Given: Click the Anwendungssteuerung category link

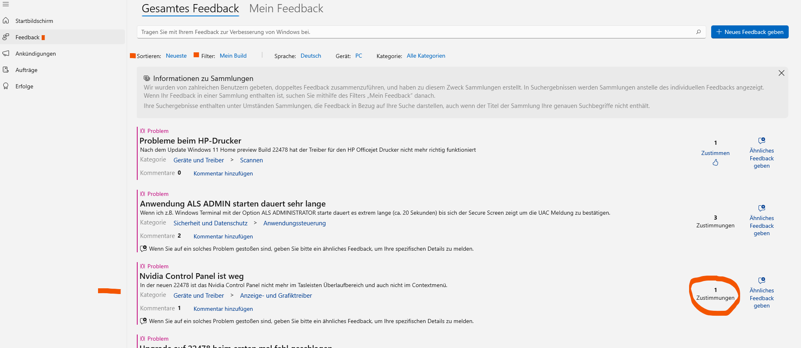Looking at the screenshot, I should [295, 223].
